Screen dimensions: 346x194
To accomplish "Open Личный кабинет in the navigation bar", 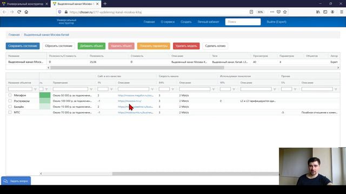I will [208, 22].
